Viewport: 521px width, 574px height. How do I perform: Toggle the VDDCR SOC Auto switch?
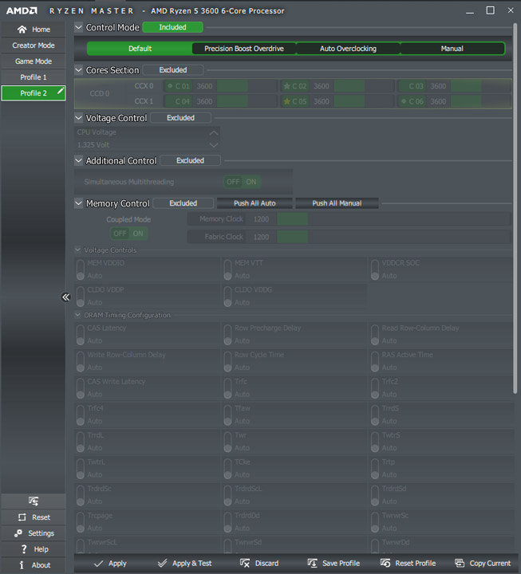(375, 269)
